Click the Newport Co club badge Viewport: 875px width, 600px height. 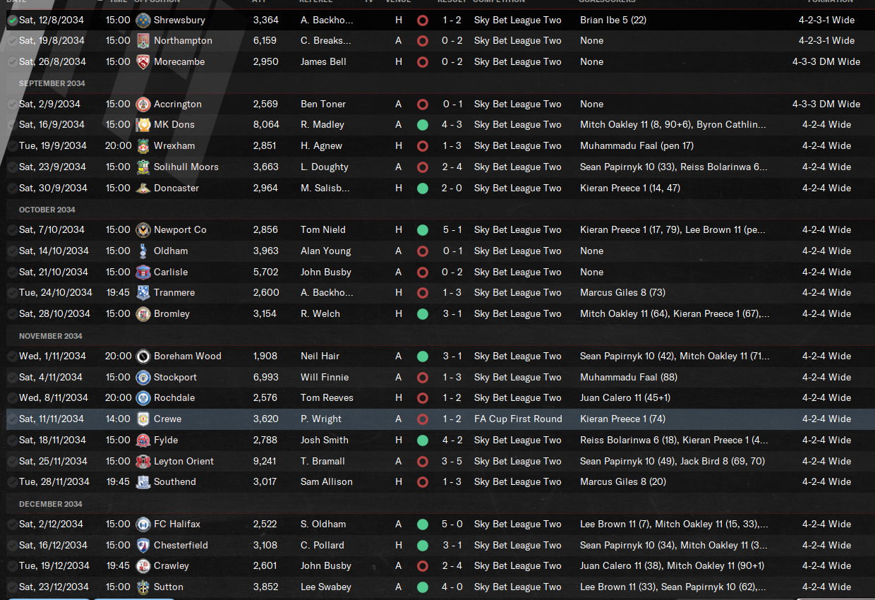point(143,230)
